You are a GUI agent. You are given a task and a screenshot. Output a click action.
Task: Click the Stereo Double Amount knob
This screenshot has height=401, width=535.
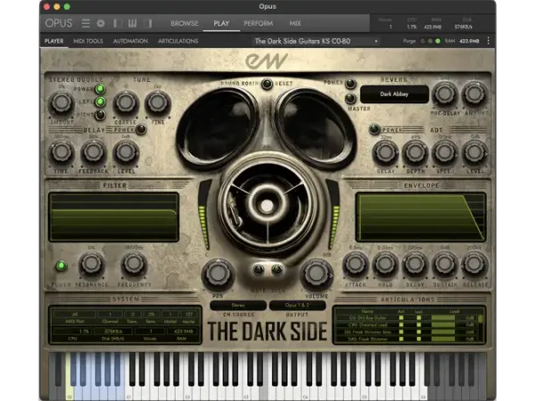pyautogui.click(x=62, y=102)
